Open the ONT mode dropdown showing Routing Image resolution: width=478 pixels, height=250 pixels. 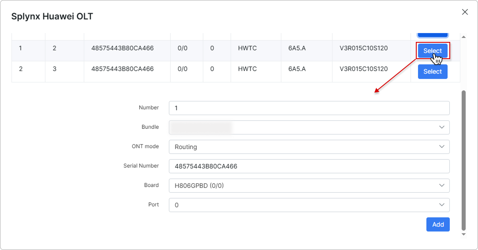[309, 147]
